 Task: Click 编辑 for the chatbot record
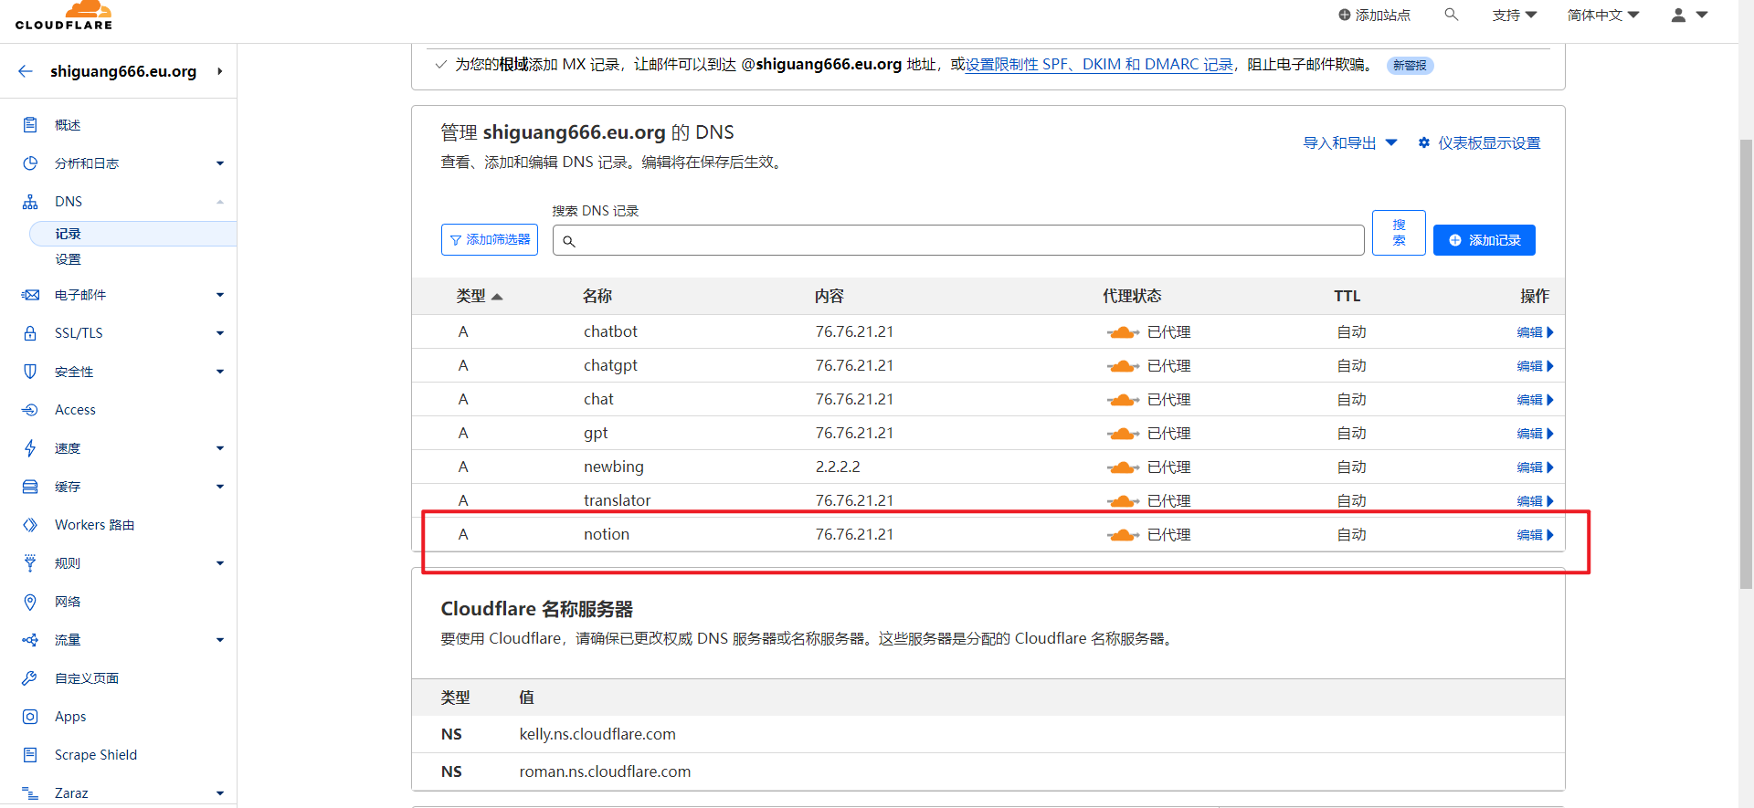click(1535, 332)
